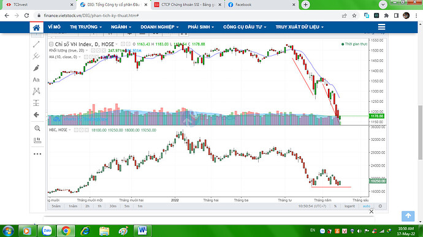
Task: Settings icon for Khối lượng indicator
Action: [98, 51]
